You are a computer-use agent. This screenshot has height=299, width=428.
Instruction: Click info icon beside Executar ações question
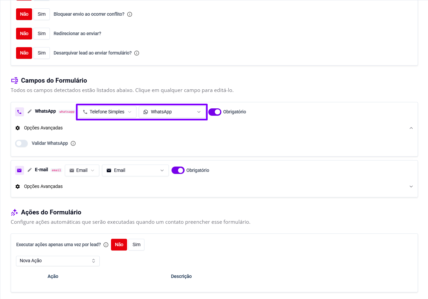tap(106, 245)
